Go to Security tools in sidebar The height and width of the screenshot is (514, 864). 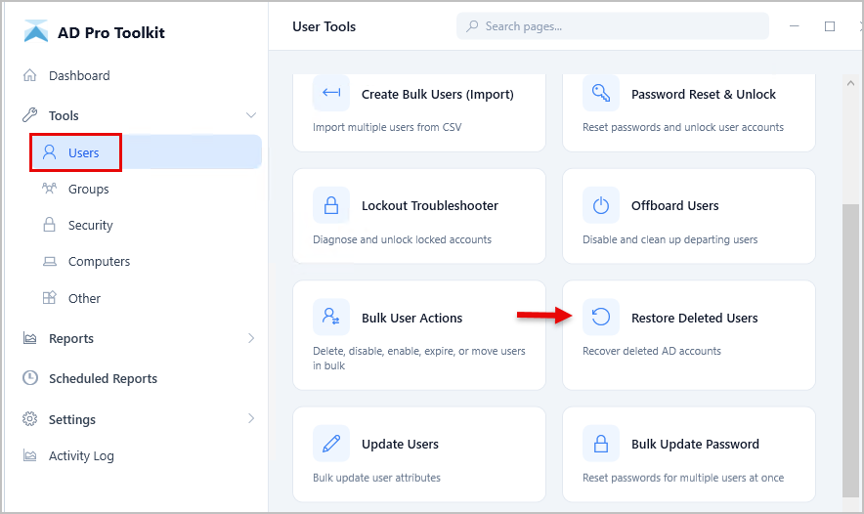(x=90, y=225)
